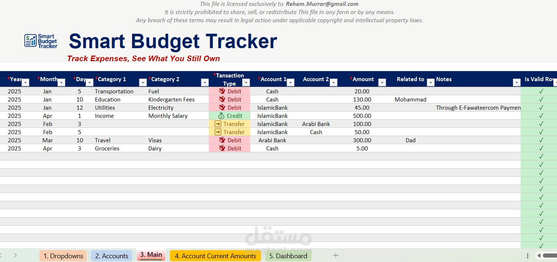Select the 45.00 amount cell
Screen dimensions: 557x262
[362, 107]
